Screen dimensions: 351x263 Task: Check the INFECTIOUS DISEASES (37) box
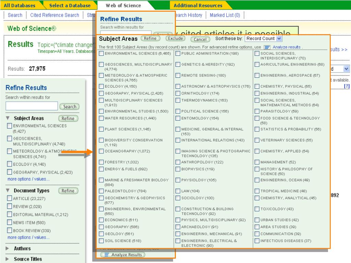[x=257, y=241]
